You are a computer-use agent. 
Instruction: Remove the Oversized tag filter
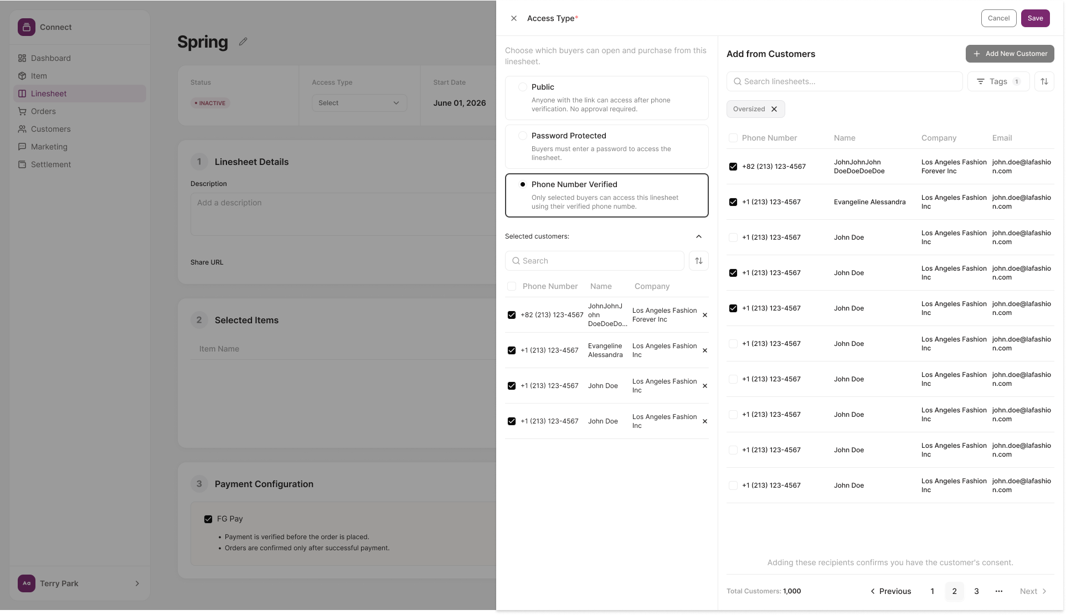tap(774, 109)
